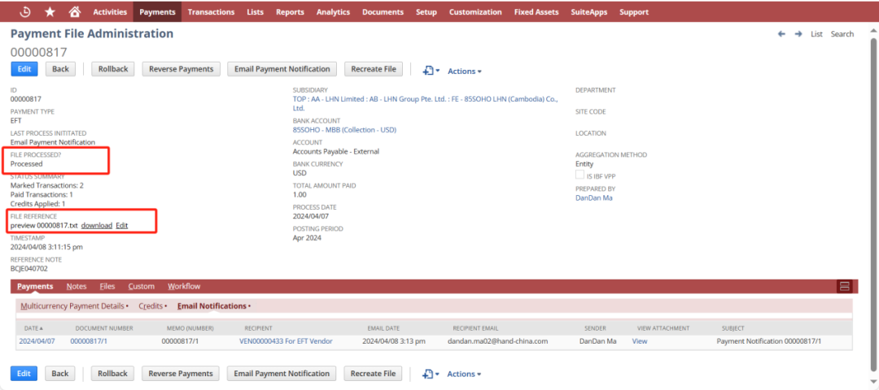Viewport: 879px width, 390px height.
Task: Open the Payments menu
Action: (x=158, y=11)
